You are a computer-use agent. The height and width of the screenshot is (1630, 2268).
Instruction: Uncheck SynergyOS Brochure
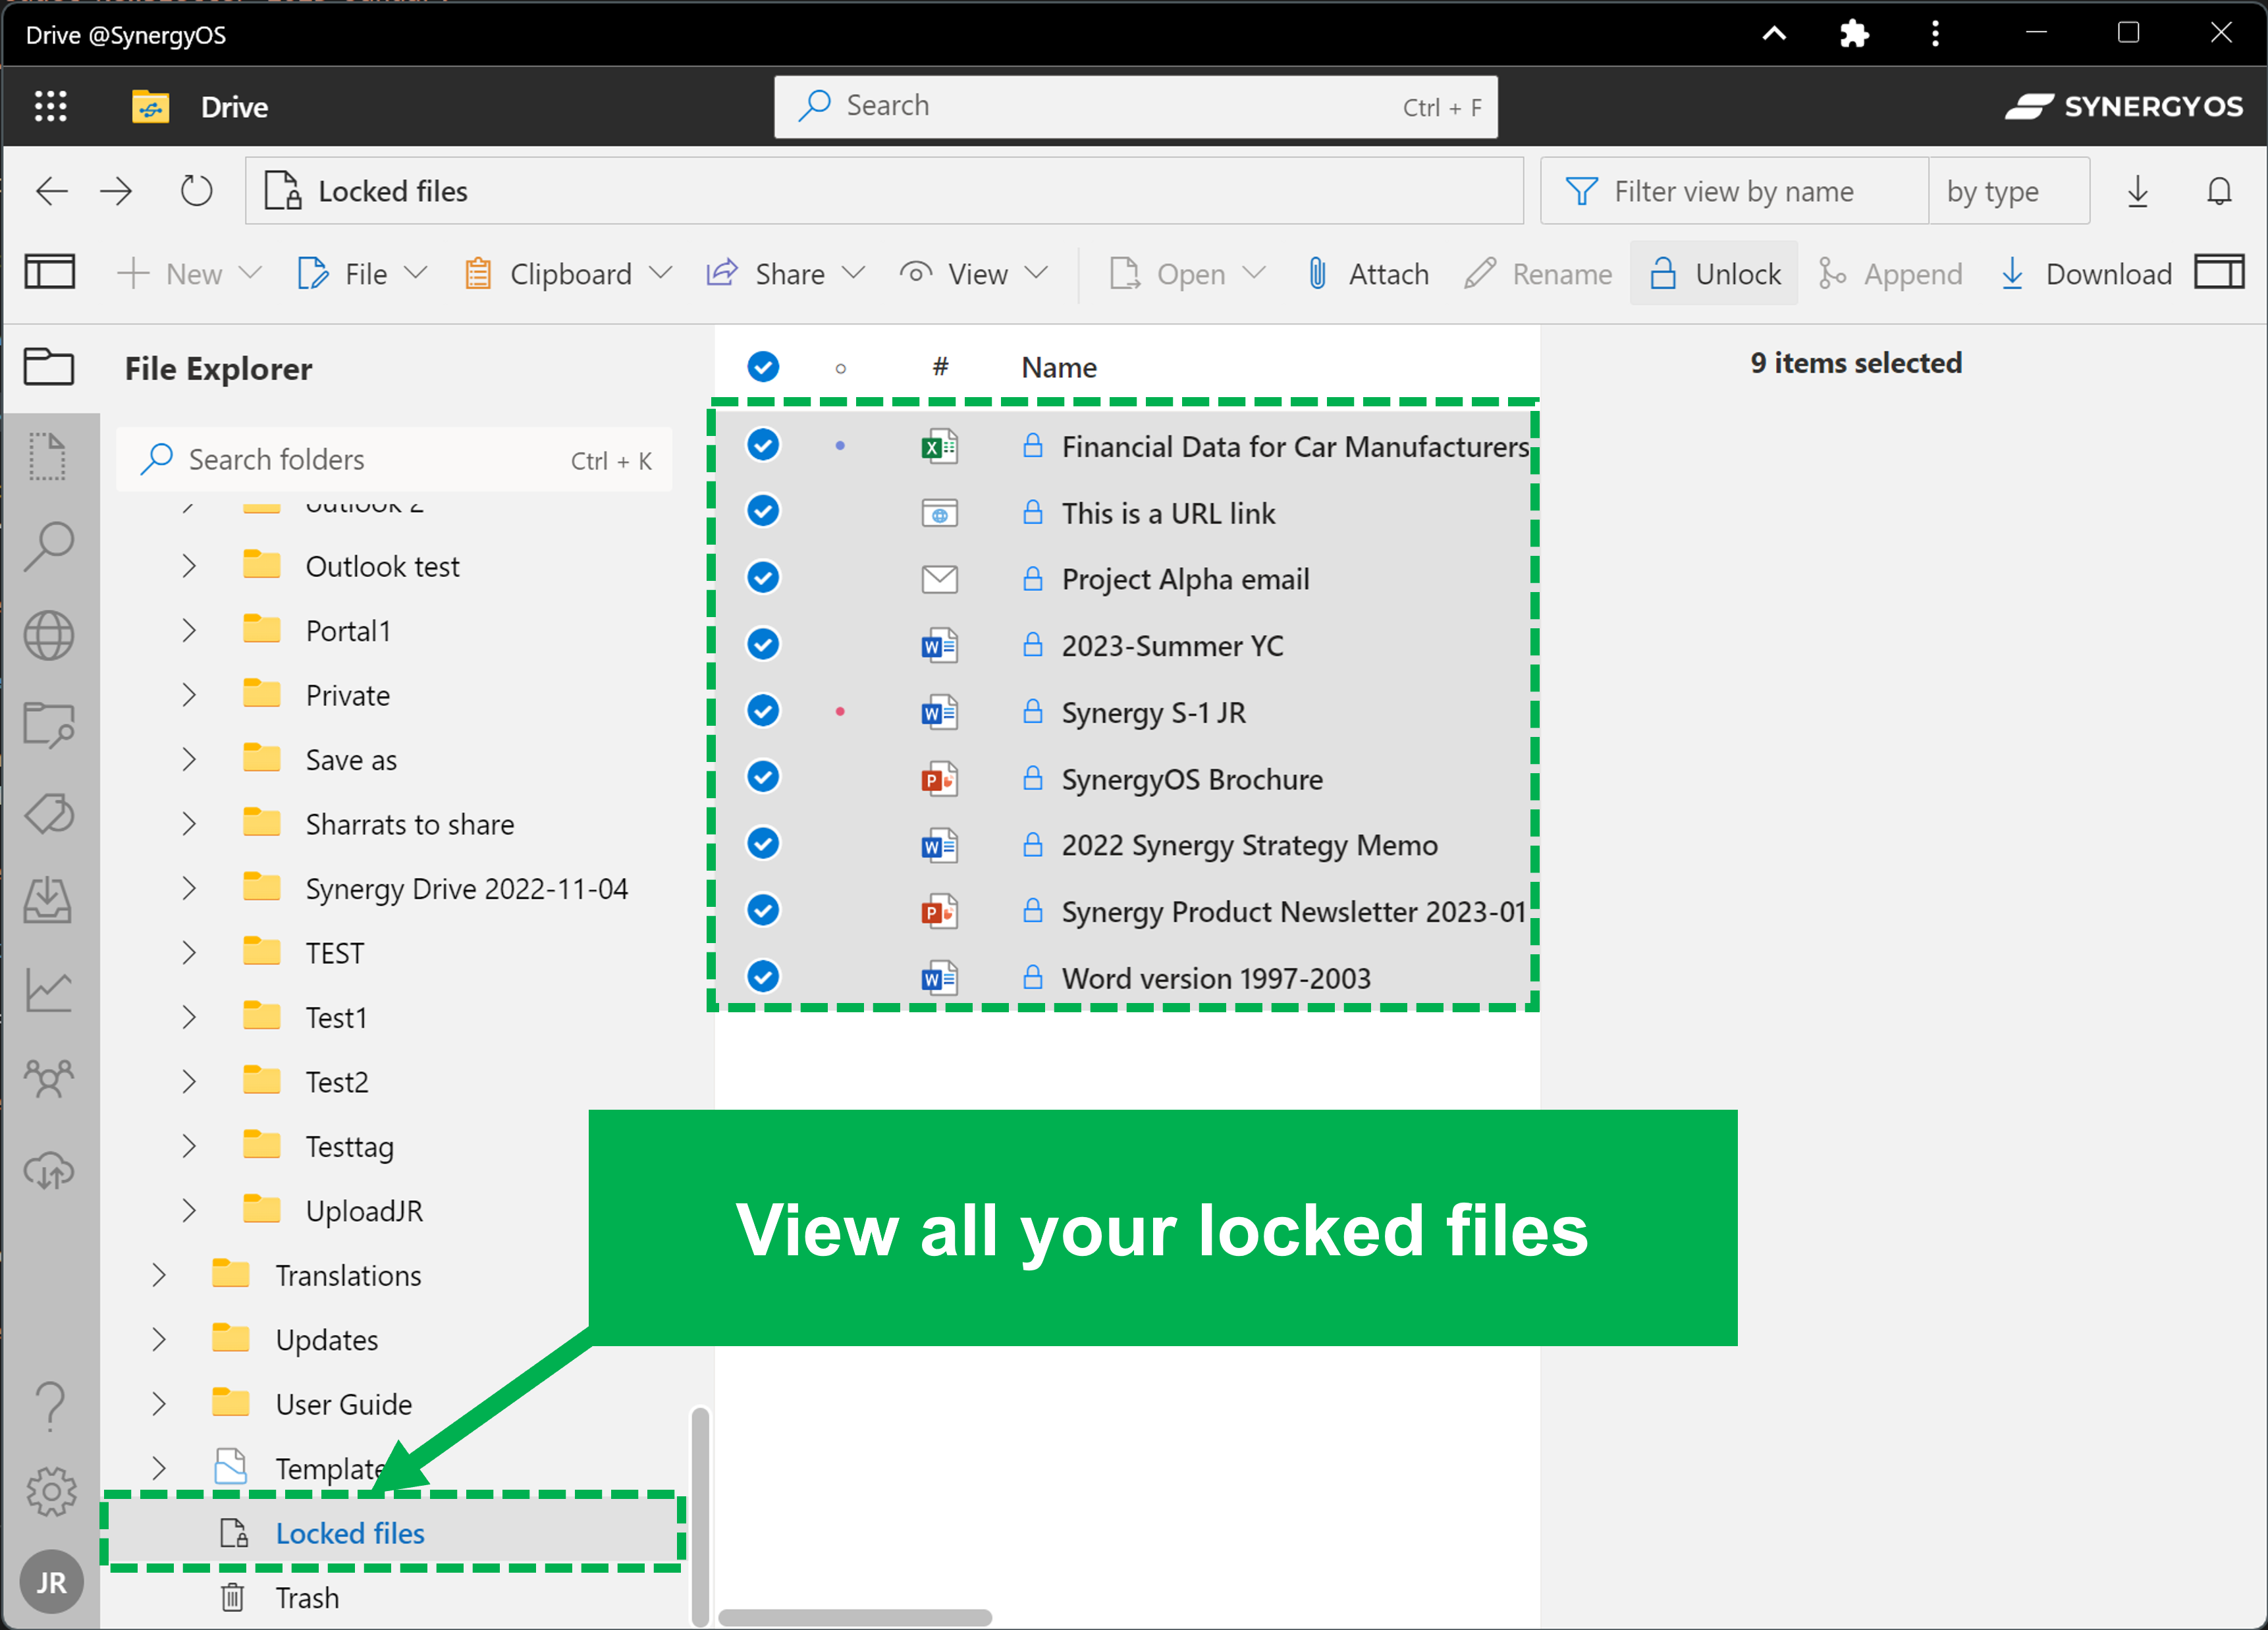763,777
